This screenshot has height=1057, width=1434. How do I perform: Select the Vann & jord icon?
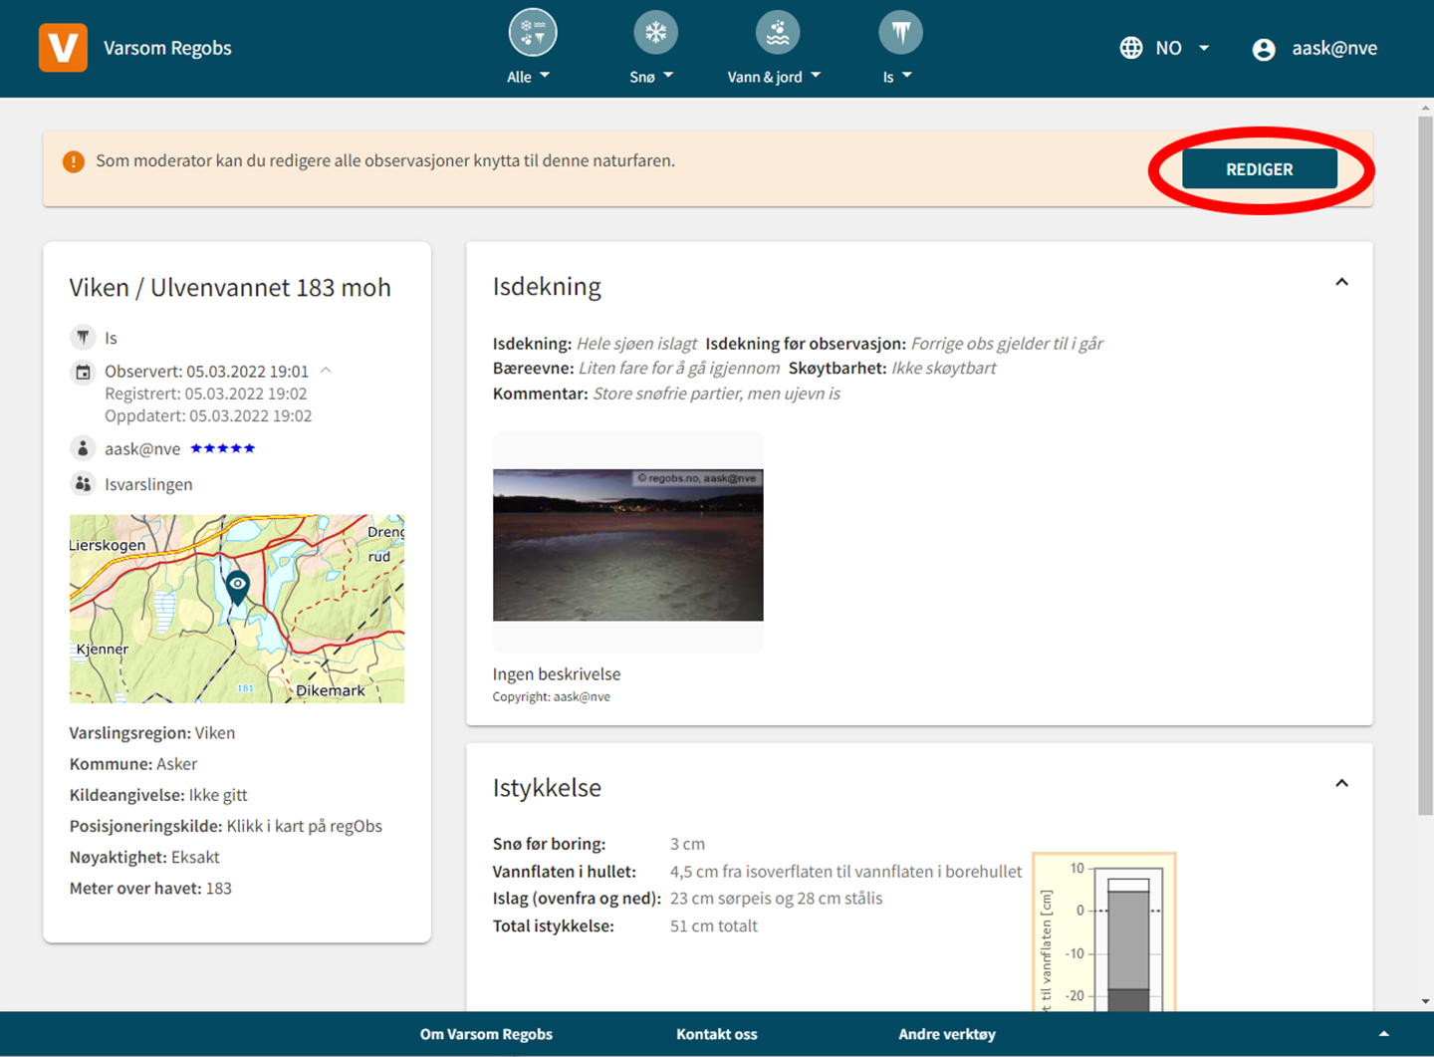point(777,33)
